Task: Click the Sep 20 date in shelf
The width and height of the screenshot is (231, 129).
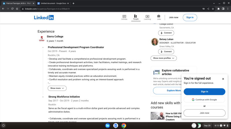Action: (207, 126)
